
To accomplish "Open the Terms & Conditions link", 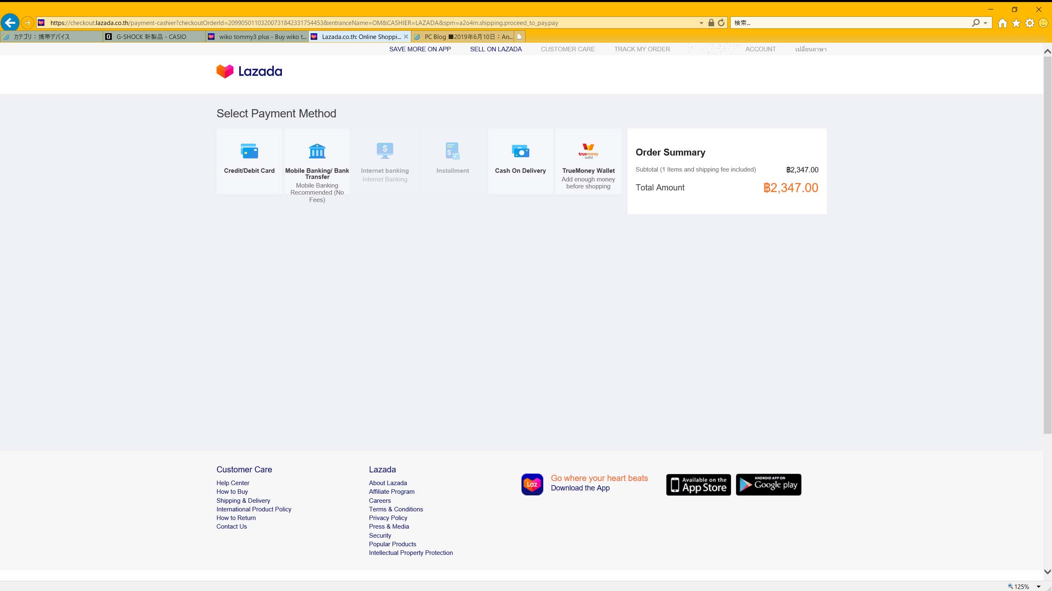I will tap(396, 509).
